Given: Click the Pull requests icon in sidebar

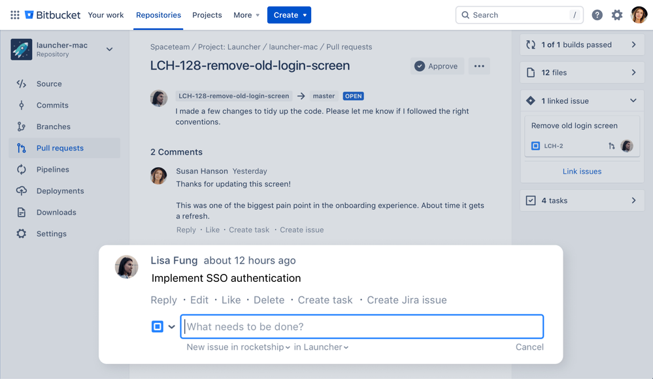Looking at the screenshot, I should [21, 148].
